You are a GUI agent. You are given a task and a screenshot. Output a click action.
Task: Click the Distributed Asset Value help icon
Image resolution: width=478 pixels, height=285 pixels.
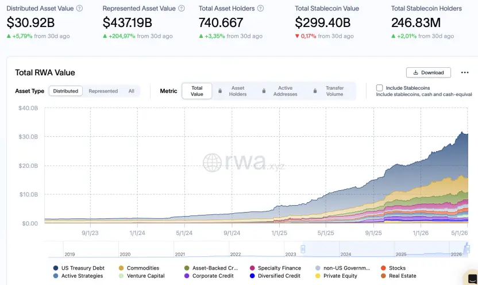79,9
